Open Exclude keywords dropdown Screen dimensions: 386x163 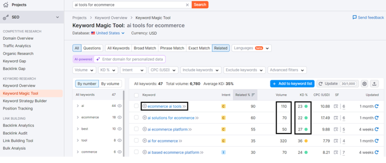tap(245, 70)
